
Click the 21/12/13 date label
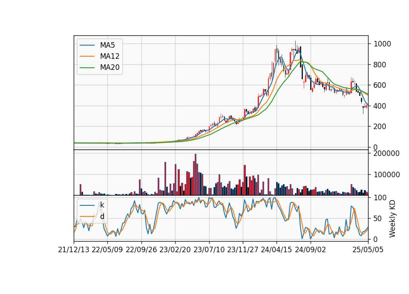[x=74, y=250]
